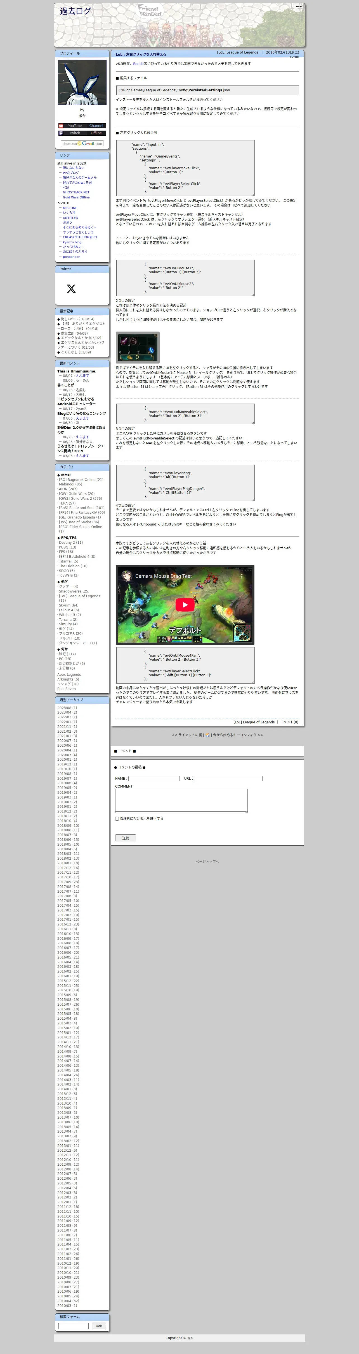The height and width of the screenshot is (1354, 359).
Task: Open the YouTube Channel badge
Action: (82, 126)
